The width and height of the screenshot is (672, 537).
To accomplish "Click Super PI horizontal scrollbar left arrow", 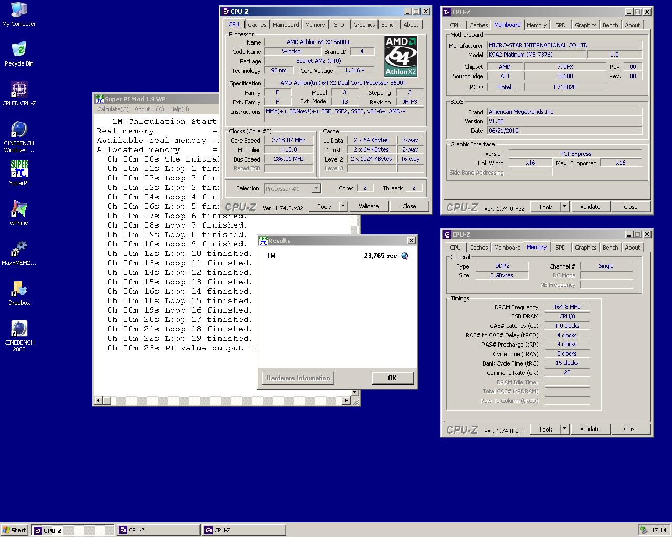I will pos(98,401).
